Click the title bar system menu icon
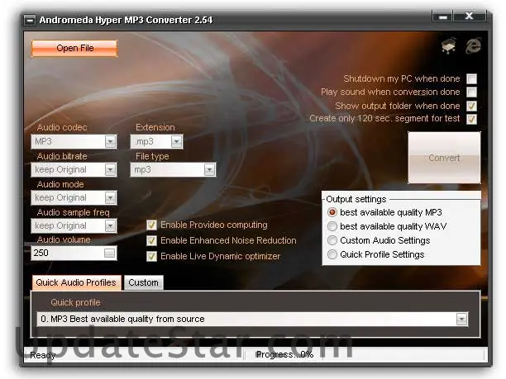The width and height of the screenshot is (506, 379). click(30, 21)
